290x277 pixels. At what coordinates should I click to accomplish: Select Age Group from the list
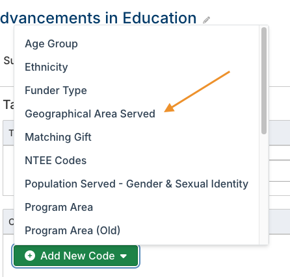click(x=51, y=44)
